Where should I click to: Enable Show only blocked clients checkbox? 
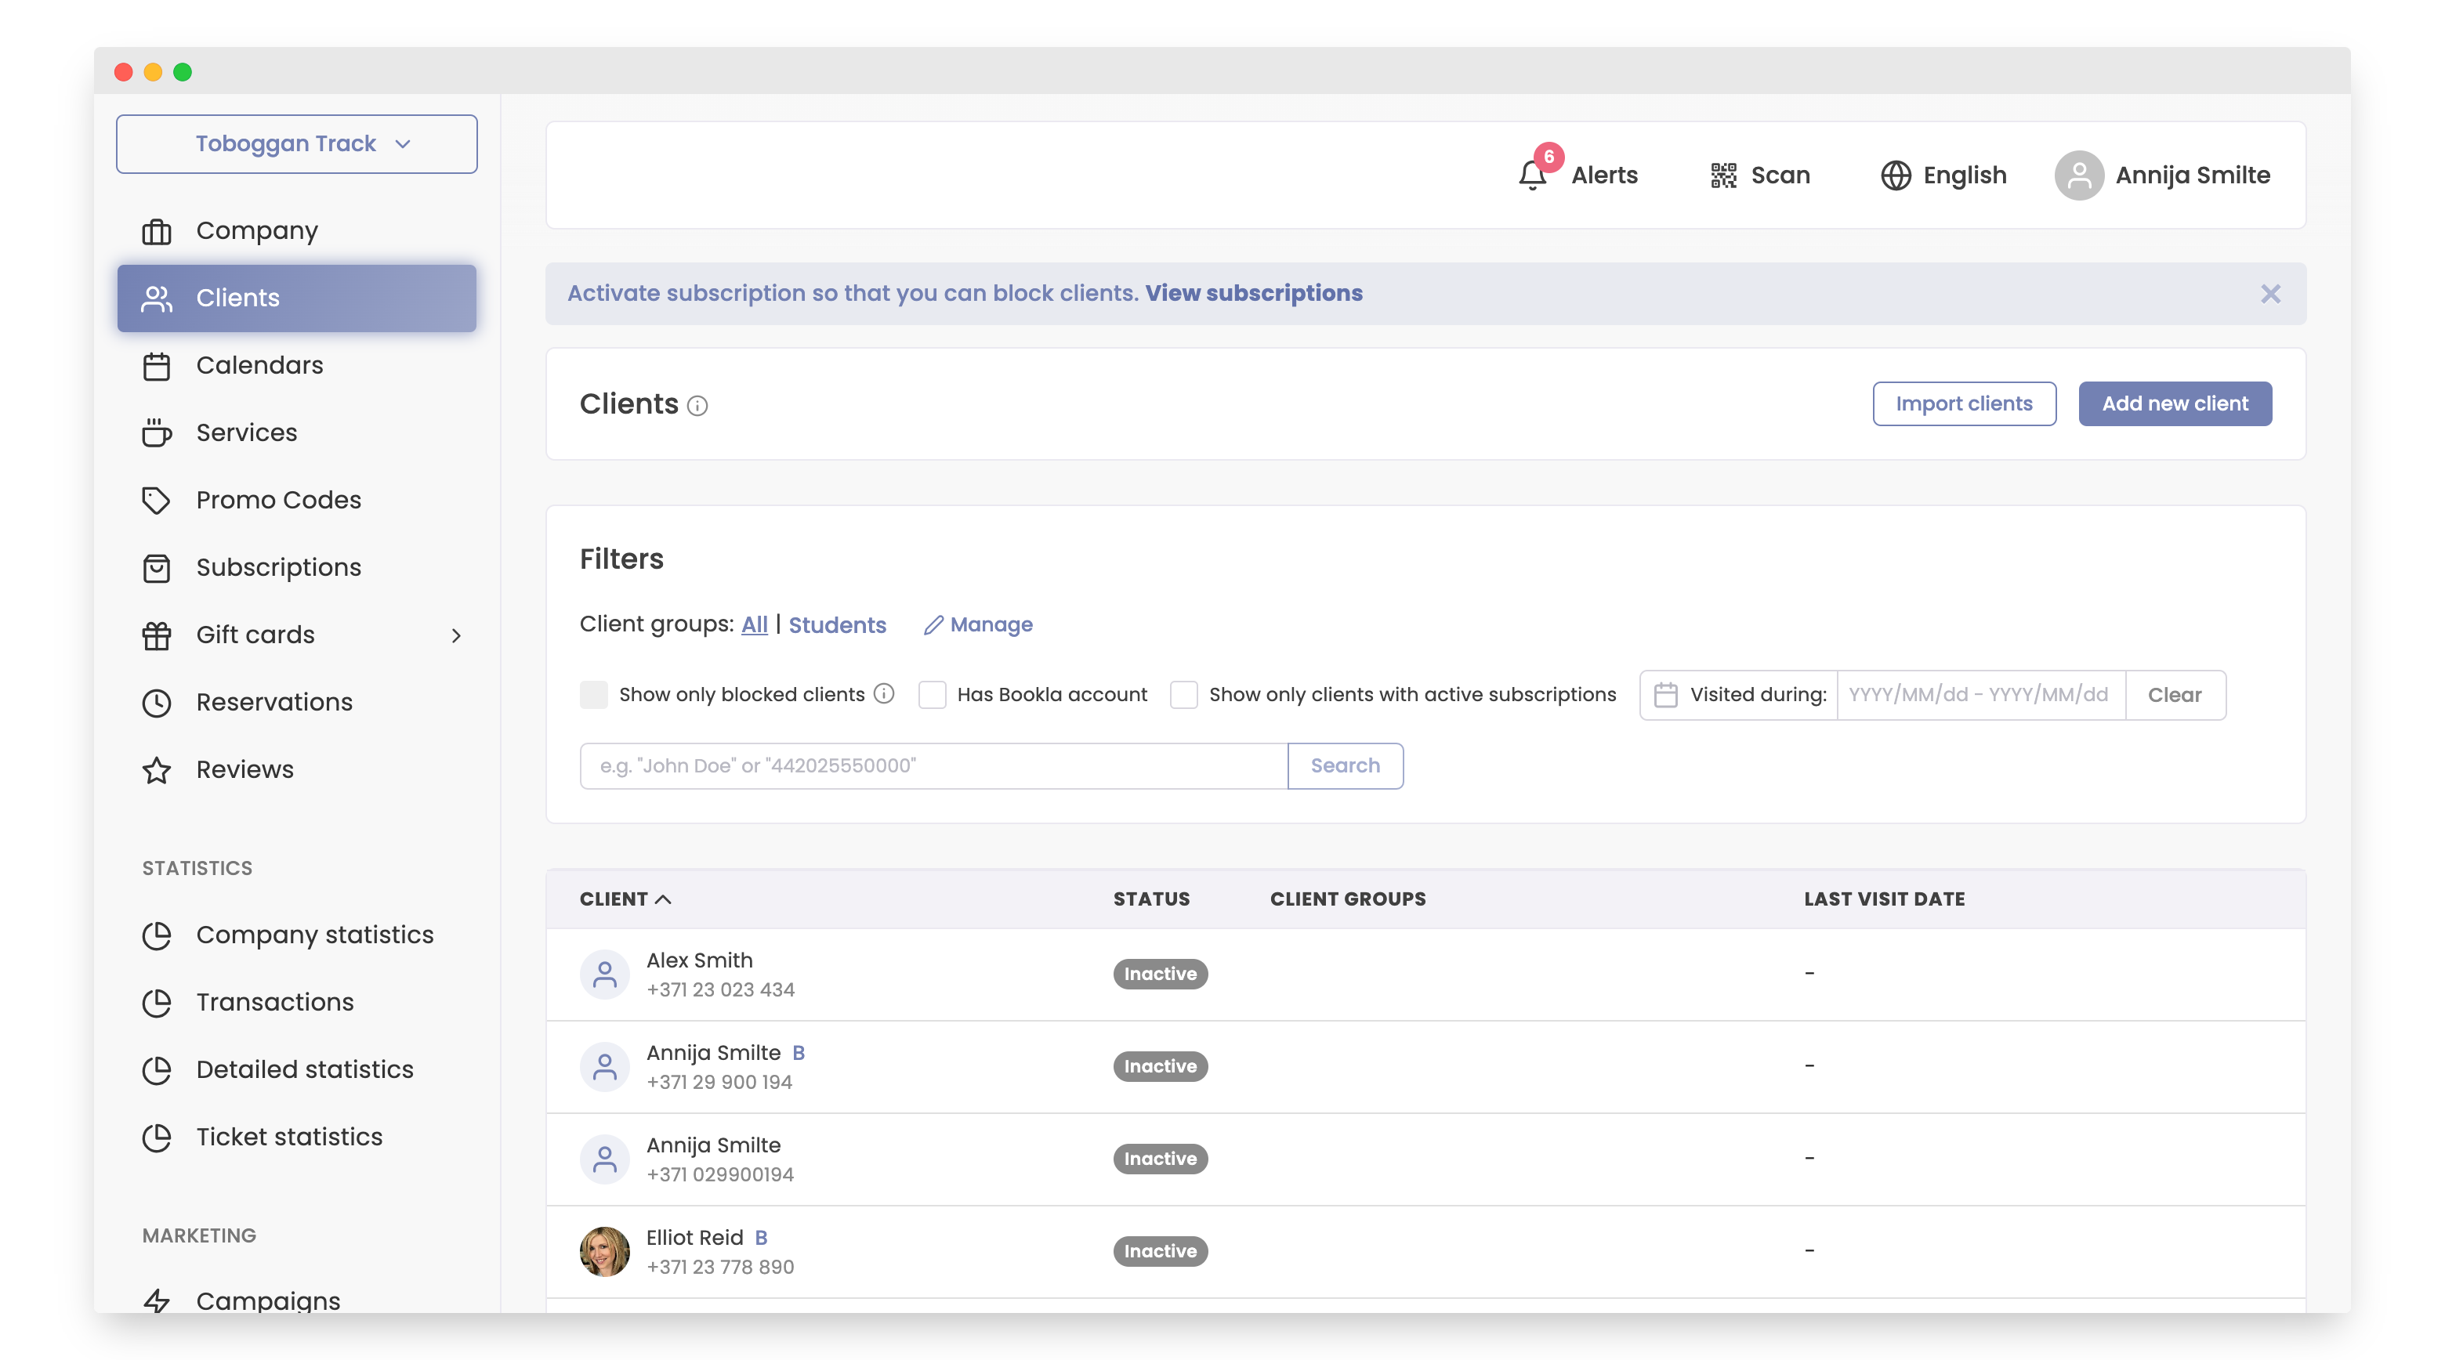click(x=594, y=695)
